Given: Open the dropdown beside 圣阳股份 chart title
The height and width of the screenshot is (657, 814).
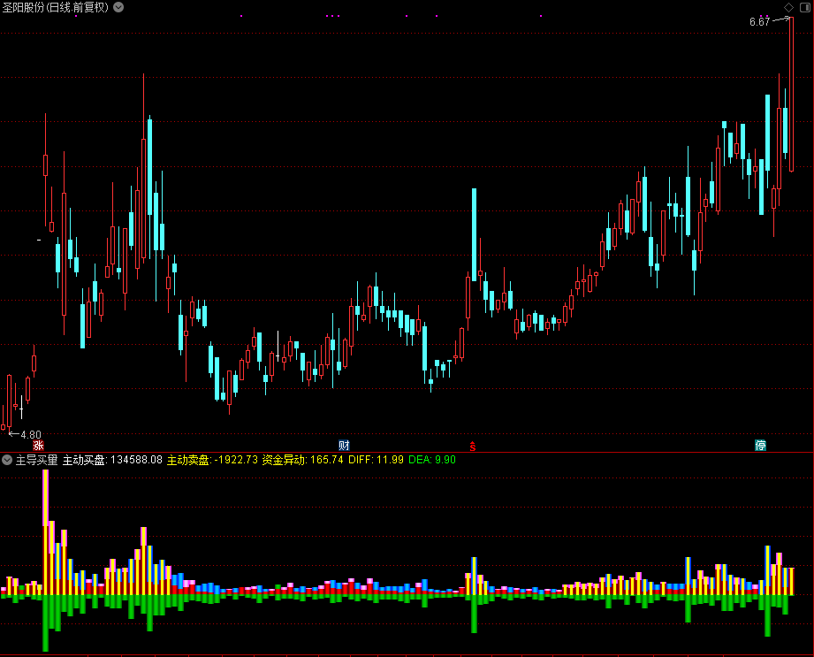Looking at the screenshot, I should [x=119, y=7].
